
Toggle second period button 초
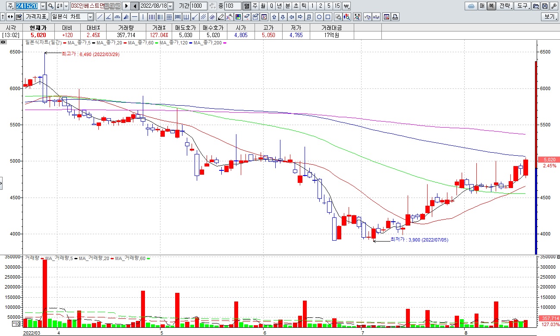point(296,6)
